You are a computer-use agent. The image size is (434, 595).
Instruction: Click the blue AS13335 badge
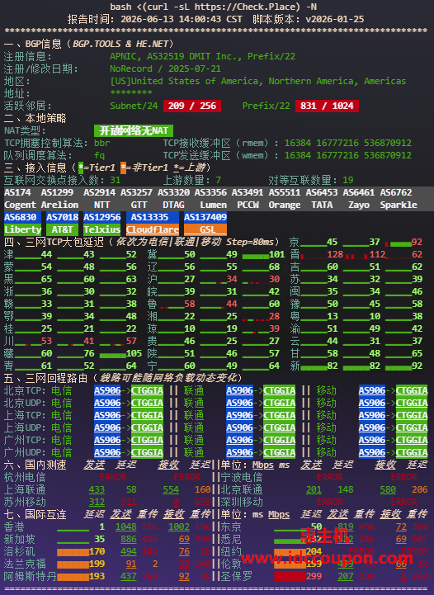tap(152, 217)
